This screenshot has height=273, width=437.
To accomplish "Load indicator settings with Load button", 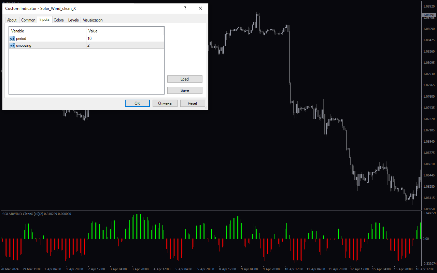I will pyautogui.click(x=185, y=79).
